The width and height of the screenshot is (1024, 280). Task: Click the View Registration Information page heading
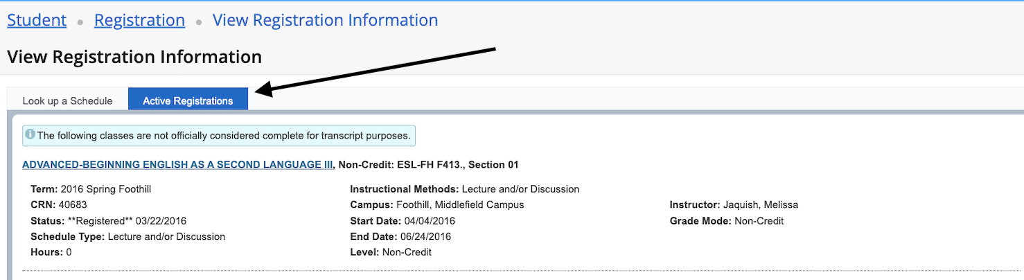point(134,57)
